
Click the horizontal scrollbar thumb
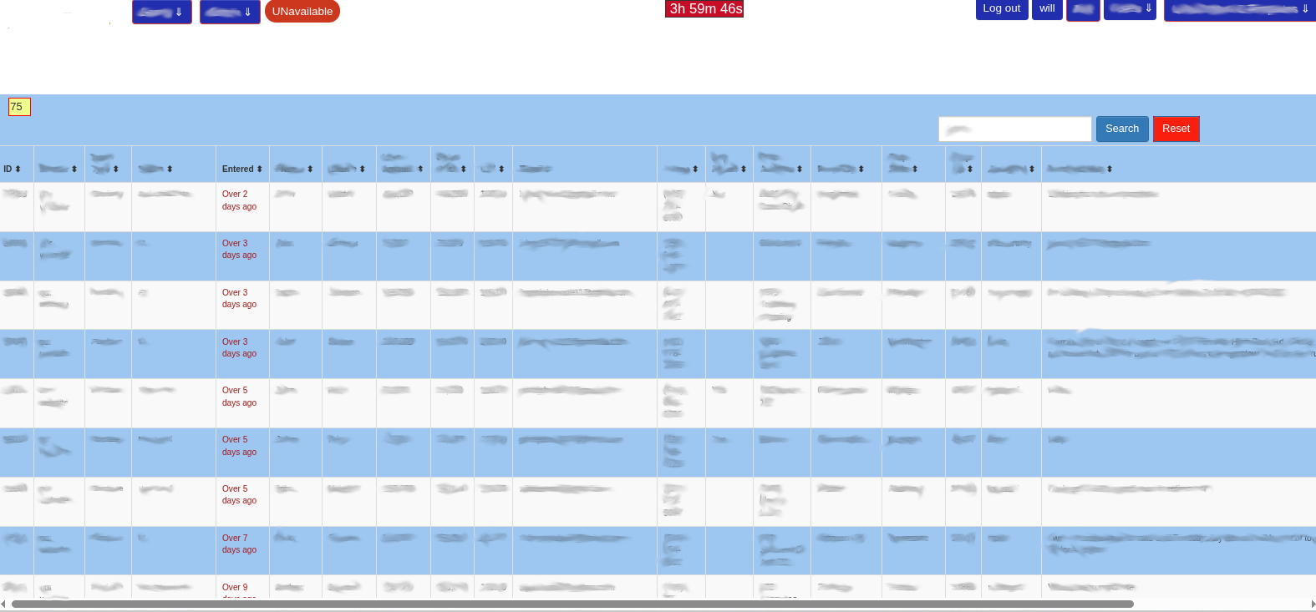572,604
